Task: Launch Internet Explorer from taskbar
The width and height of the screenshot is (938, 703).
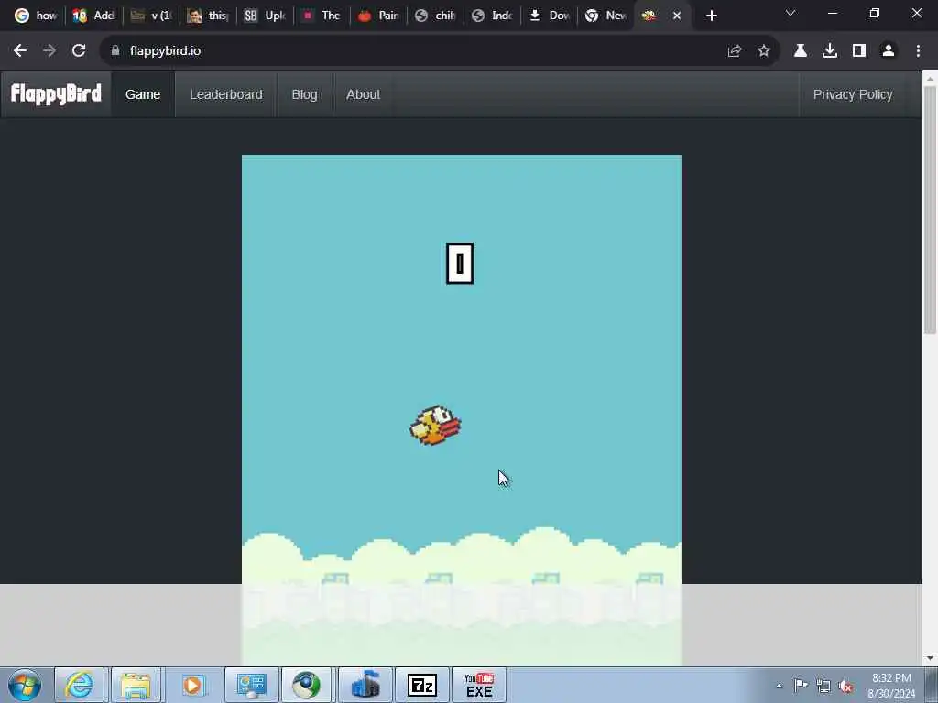Action: [79, 685]
